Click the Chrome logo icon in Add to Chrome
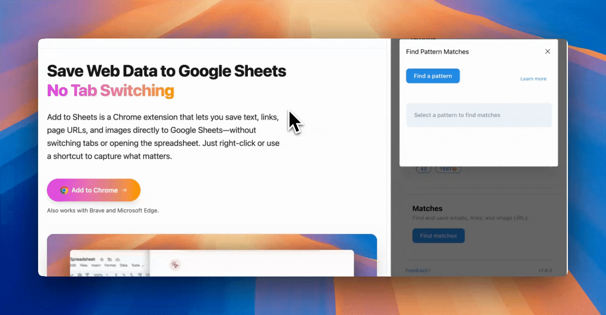This screenshot has height=315, width=606. click(64, 190)
